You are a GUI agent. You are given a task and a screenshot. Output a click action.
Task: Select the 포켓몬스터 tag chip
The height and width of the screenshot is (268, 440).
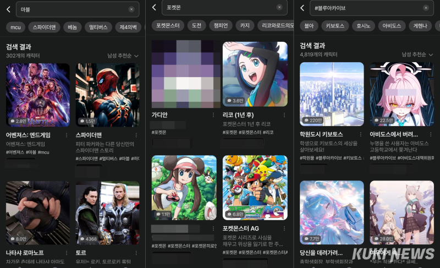pyautogui.click(x=168, y=25)
